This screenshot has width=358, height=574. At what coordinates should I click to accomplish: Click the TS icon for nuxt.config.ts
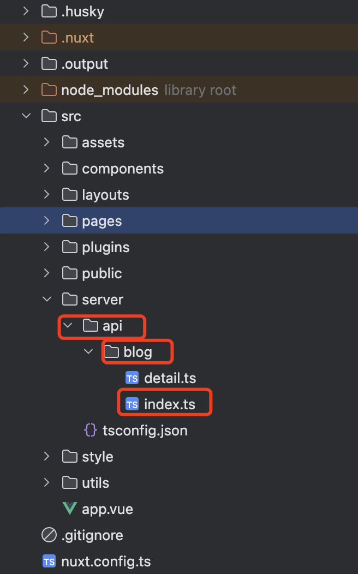49,561
